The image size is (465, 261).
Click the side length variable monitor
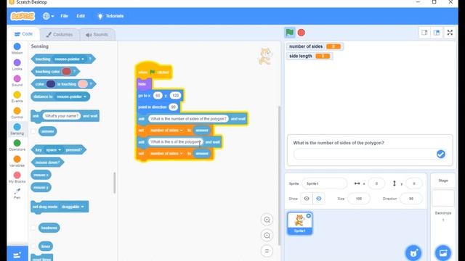(310, 57)
